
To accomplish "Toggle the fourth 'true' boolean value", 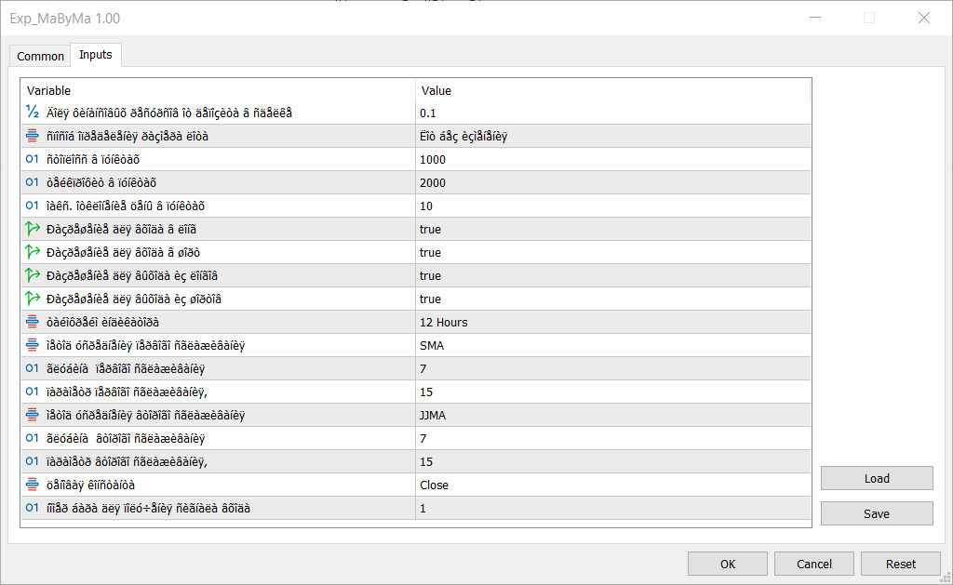I will point(430,299).
